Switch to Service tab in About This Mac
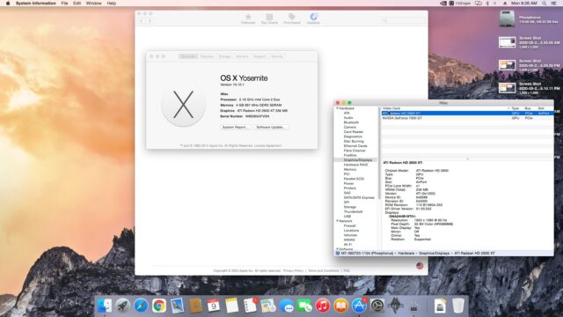Screen dimensions: 563x317 277,56
